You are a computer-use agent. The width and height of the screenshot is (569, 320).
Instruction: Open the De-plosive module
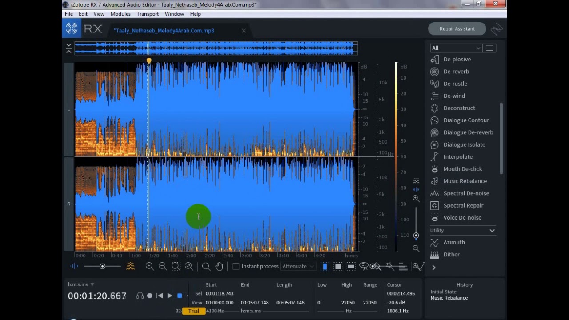click(x=451, y=59)
